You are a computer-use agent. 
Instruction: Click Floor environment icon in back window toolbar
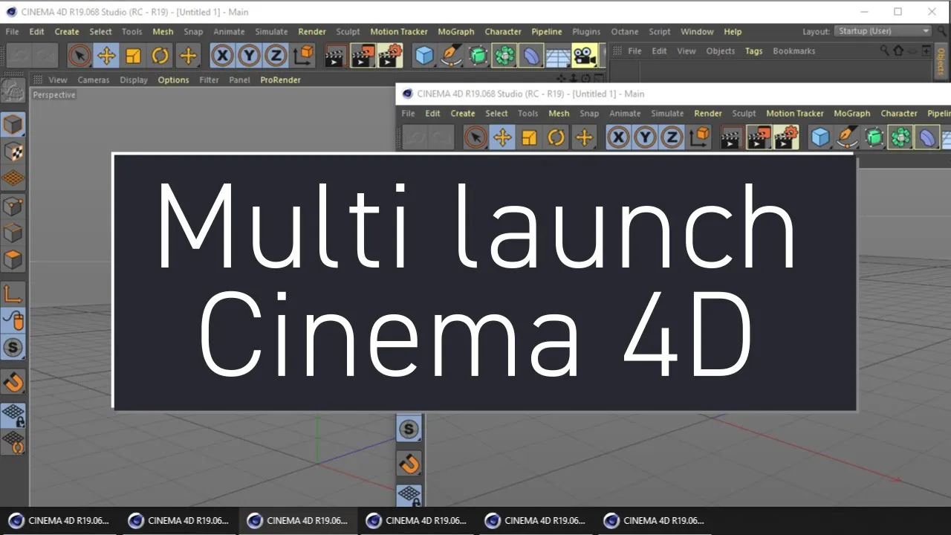point(558,56)
